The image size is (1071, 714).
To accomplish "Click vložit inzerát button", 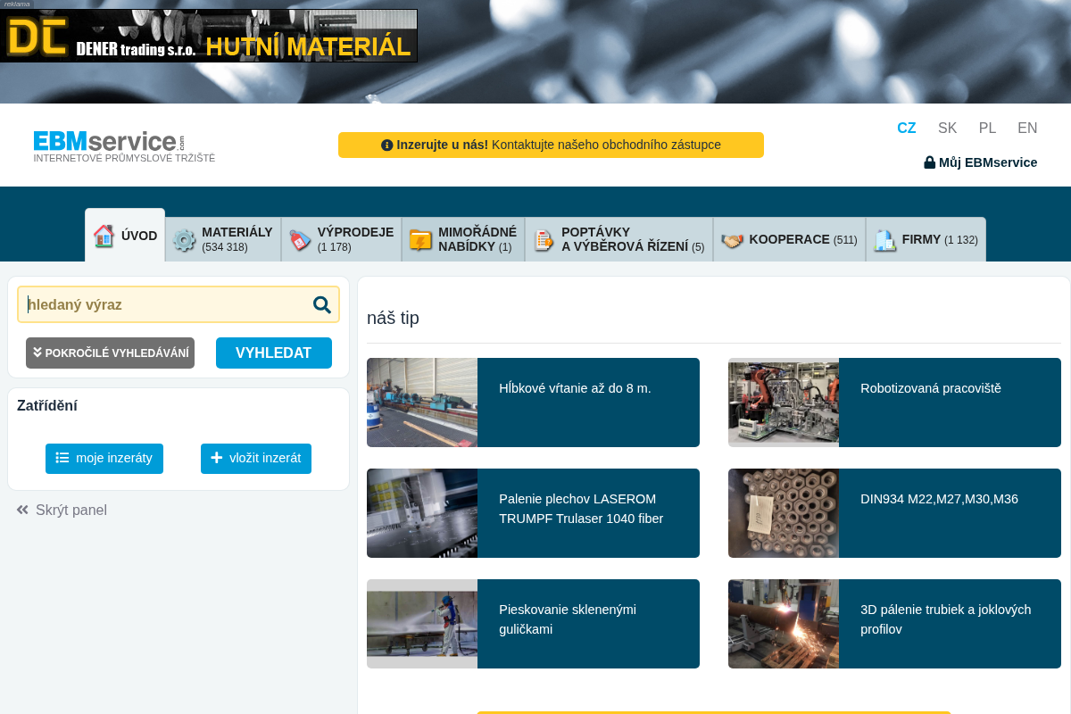I will pyautogui.click(x=256, y=458).
